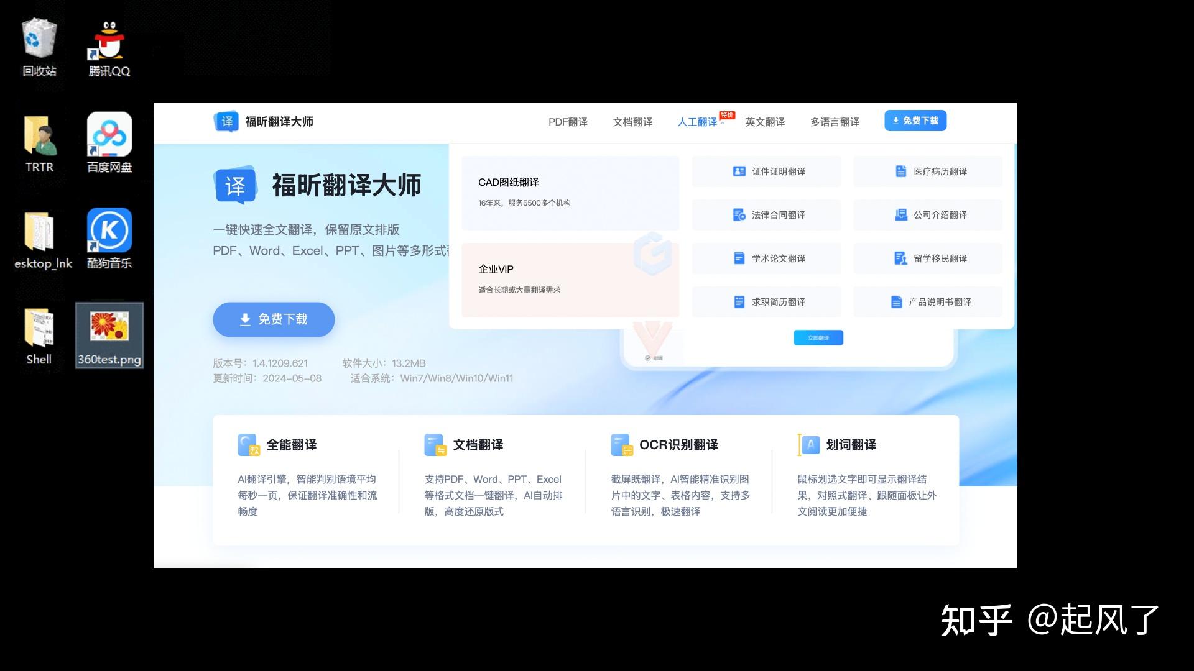1194x671 pixels.
Task: Open the PDF翻译 nav item
Action: [568, 122]
